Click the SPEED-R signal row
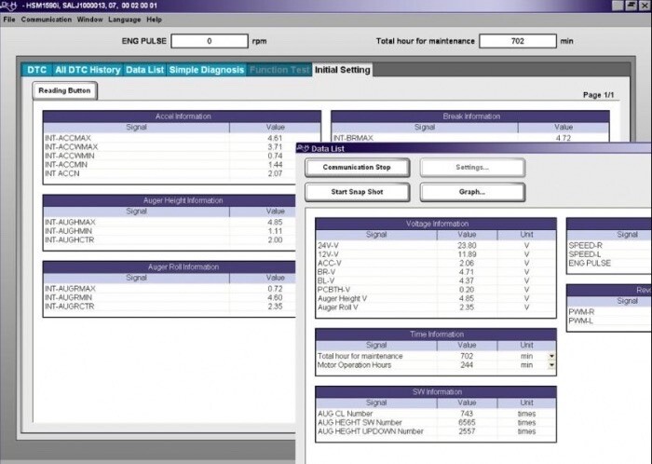The width and height of the screenshot is (652, 464). click(x=609, y=245)
